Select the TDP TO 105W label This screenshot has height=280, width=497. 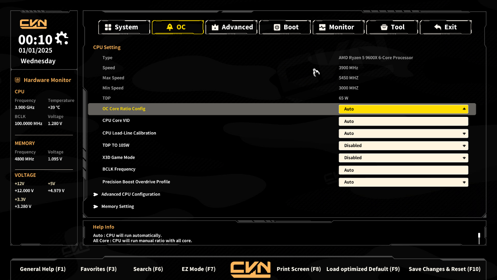click(x=116, y=145)
